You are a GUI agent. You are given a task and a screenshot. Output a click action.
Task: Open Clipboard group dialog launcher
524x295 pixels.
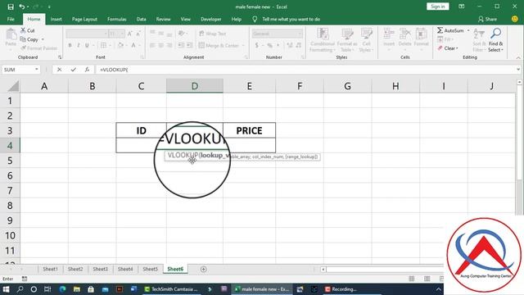pyautogui.click(x=60, y=57)
